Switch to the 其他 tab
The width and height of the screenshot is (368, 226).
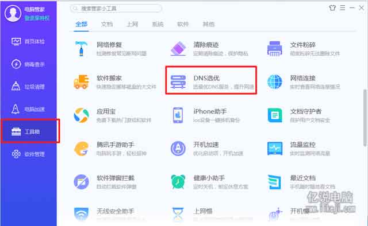coord(208,24)
